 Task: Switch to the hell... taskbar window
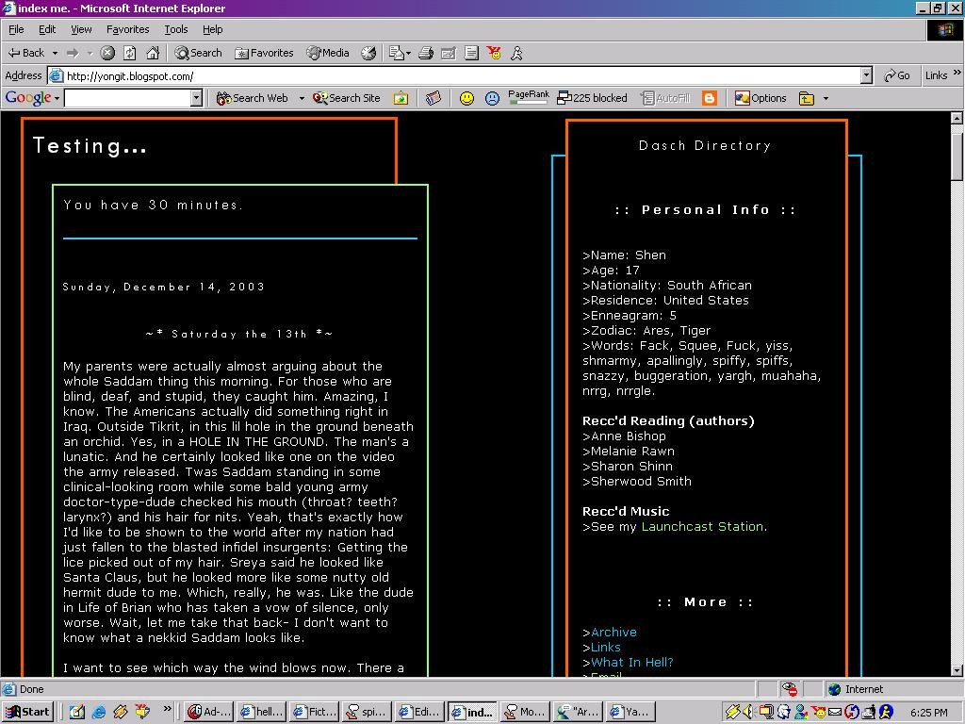point(261,712)
